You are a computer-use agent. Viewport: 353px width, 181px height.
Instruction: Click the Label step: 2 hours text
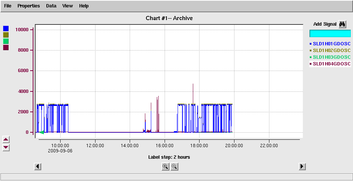(x=169, y=157)
